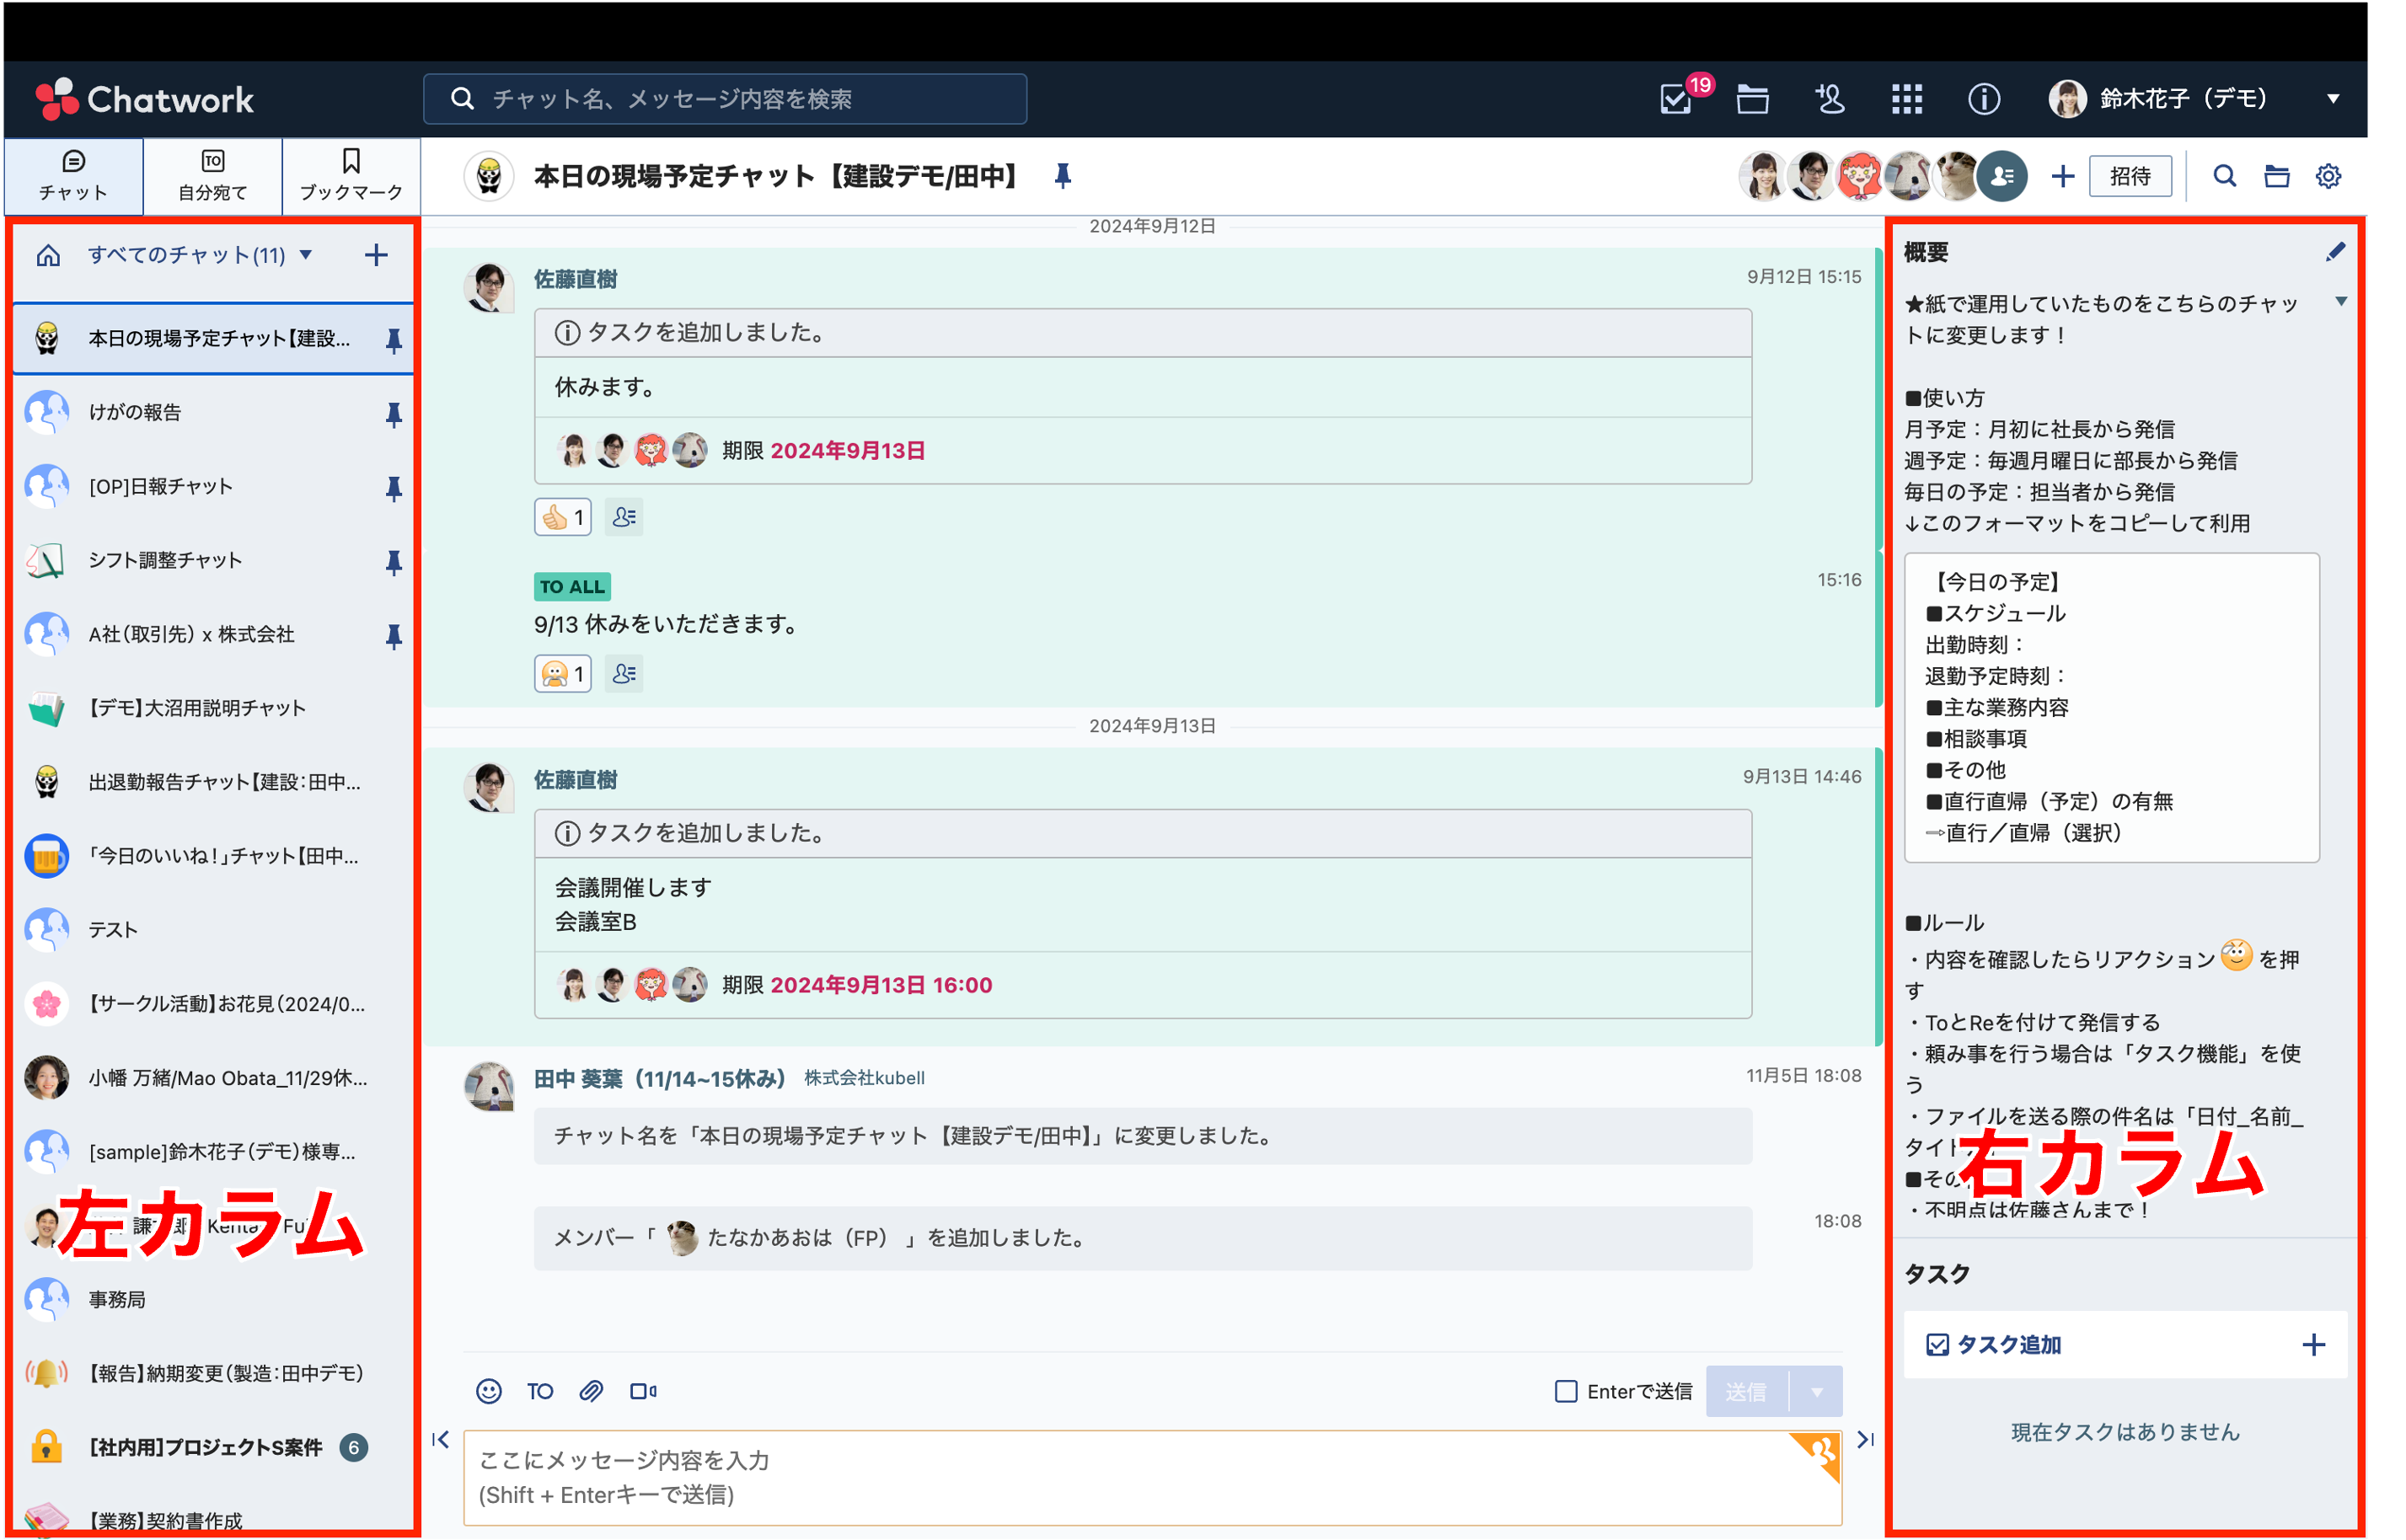Viewport: 2406px width, 1540px height.
Task: Open 田中 葵葉 sender name link
Action: tap(659, 1079)
